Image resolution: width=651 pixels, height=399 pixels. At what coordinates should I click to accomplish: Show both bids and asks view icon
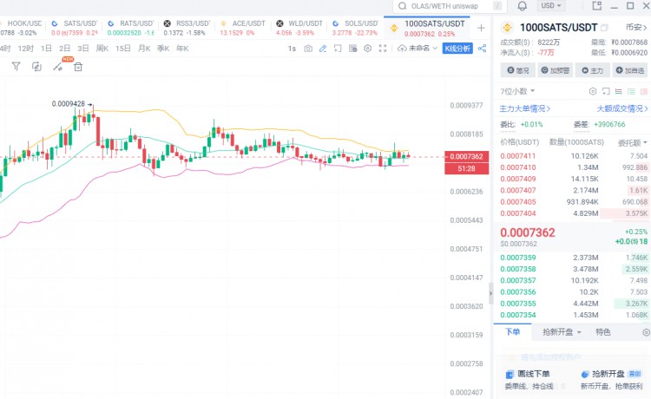619,91
